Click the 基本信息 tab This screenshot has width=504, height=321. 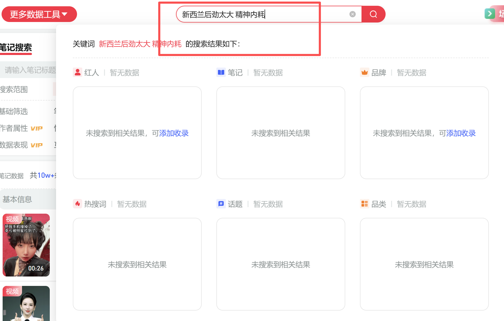(x=17, y=200)
